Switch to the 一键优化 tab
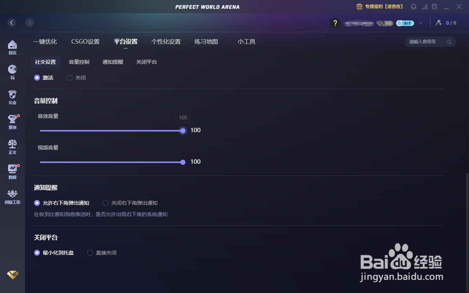469x293 pixels. point(45,42)
